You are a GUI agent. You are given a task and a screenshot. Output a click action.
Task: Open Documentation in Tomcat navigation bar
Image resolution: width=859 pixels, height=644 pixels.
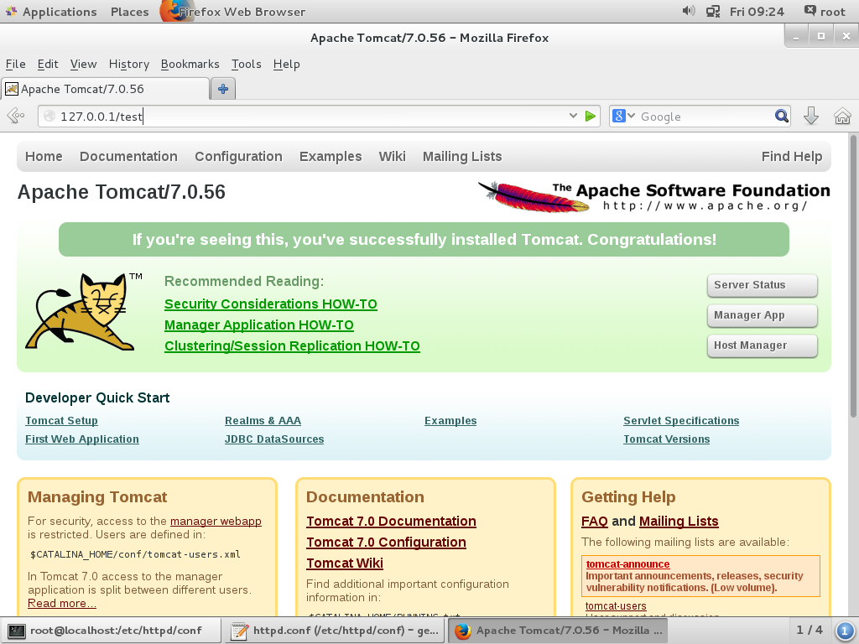[x=128, y=157]
